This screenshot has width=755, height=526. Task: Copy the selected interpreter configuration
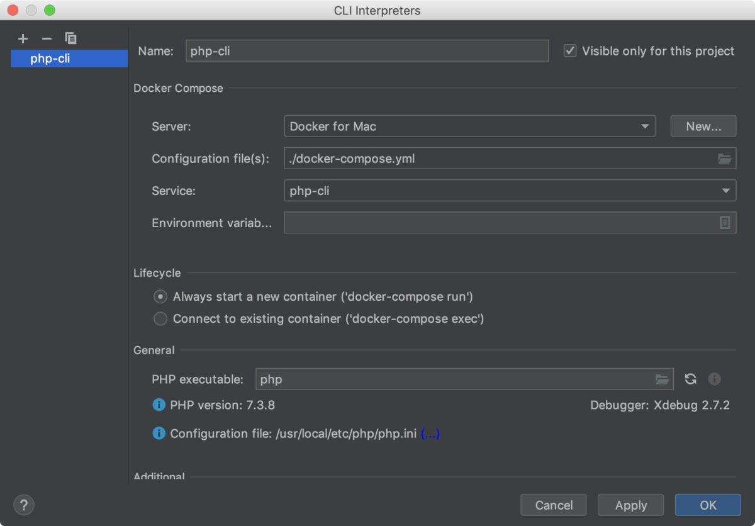[x=71, y=38]
